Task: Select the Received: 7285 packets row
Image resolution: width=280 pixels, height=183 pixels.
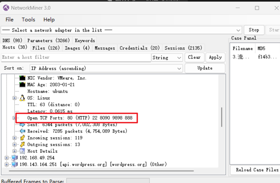Action: pos(77,131)
